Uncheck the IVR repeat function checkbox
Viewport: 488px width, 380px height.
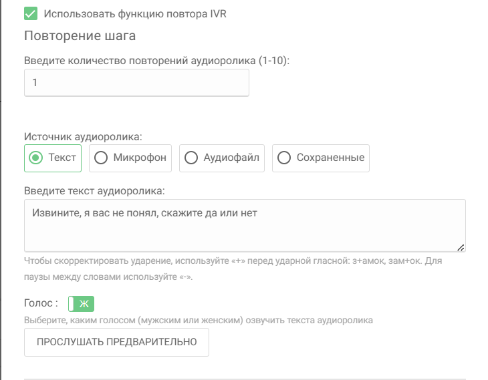[x=30, y=13]
